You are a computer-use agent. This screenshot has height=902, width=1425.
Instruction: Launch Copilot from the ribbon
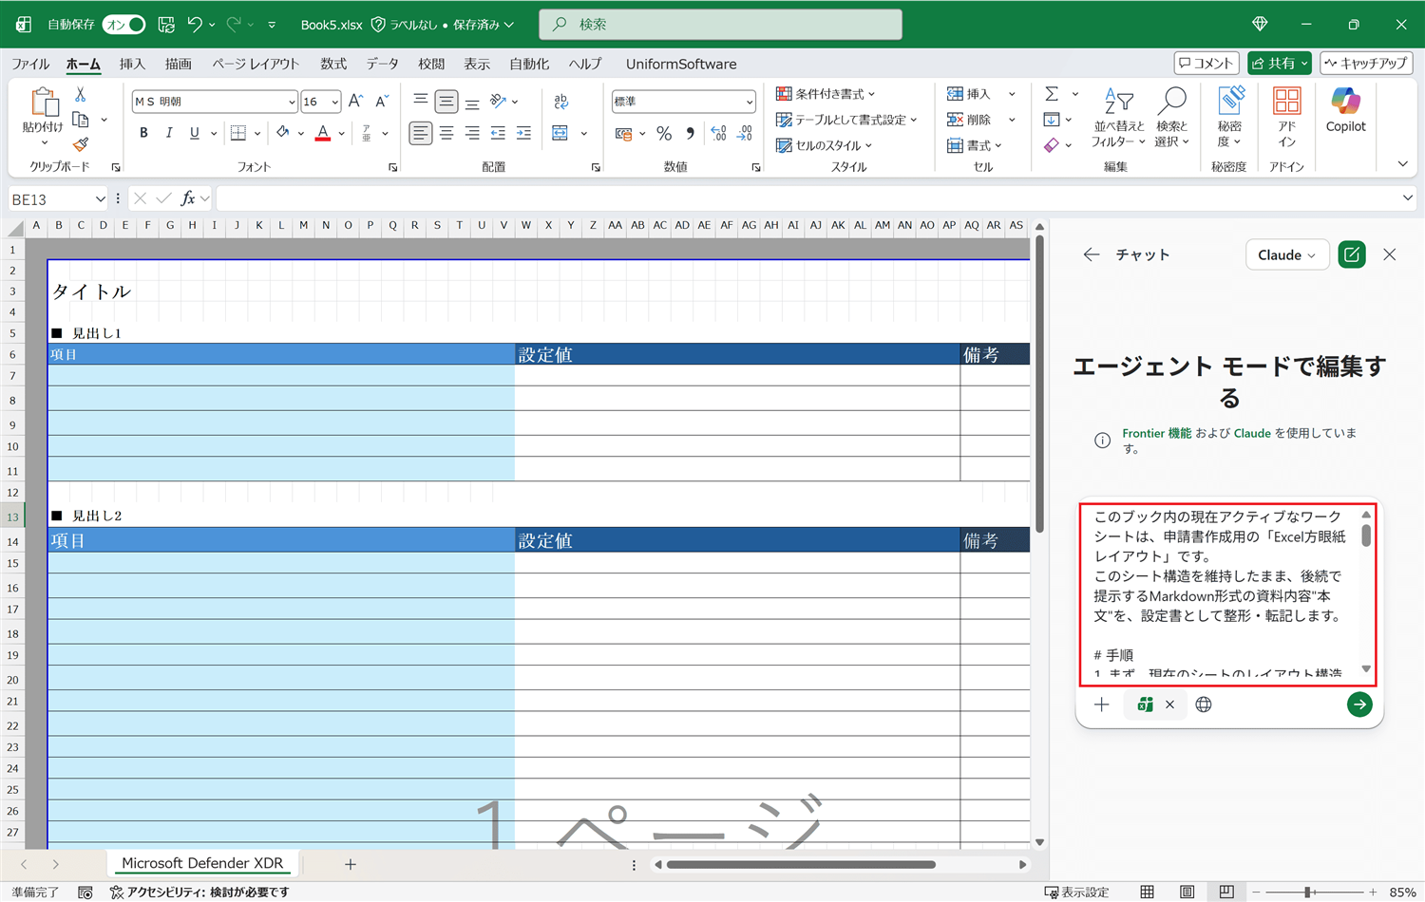coord(1346,110)
